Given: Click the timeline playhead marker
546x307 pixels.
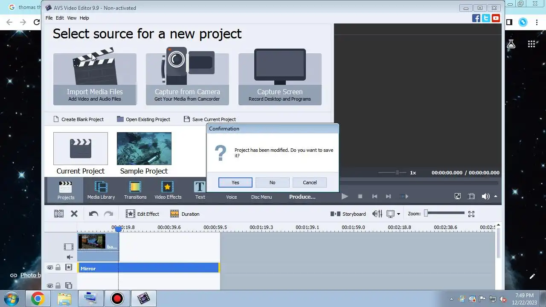Looking at the screenshot, I should tap(119, 229).
